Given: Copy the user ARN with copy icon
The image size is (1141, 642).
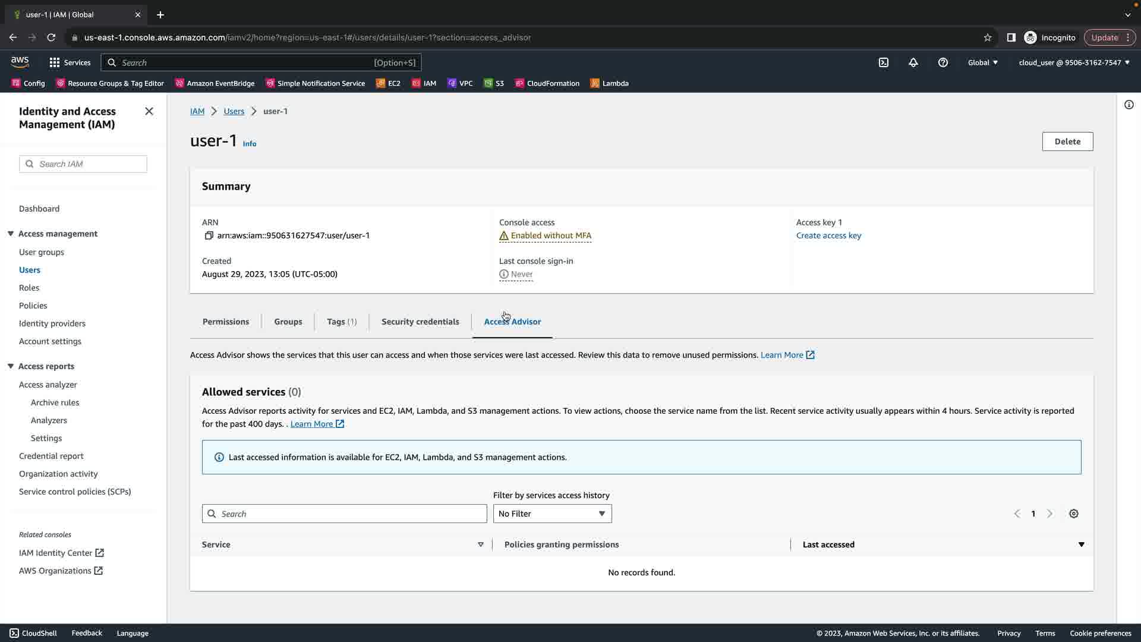Looking at the screenshot, I should 209,235.
